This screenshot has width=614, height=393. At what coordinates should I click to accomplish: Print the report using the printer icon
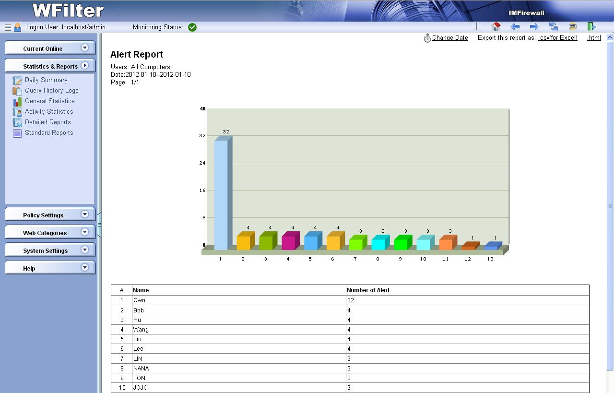572,27
